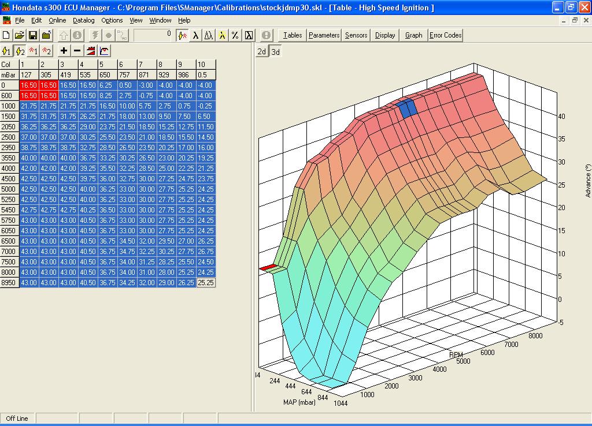Image resolution: width=592 pixels, height=426 pixels.
Task: Switch the surface graph to 2d view
Action: (262, 51)
